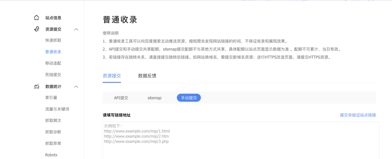View 索引量 statistics
The image size is (392, 159).
(x=51, y=98)
